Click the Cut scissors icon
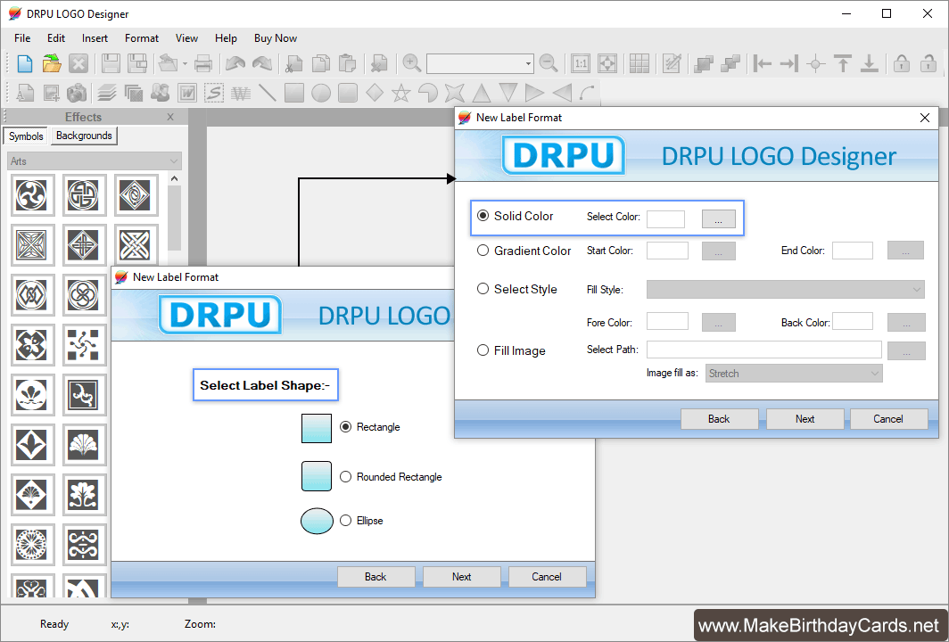The height and width of the screenshot is (642, 949). [x=294, y=63]
